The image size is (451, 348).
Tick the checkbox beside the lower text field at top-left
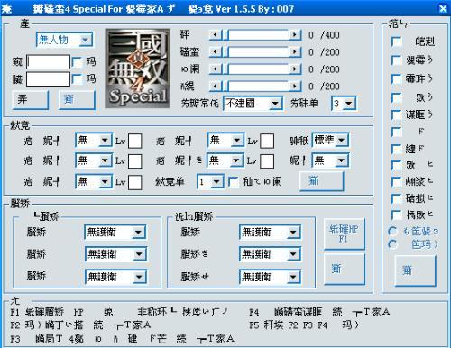(78, 79)
